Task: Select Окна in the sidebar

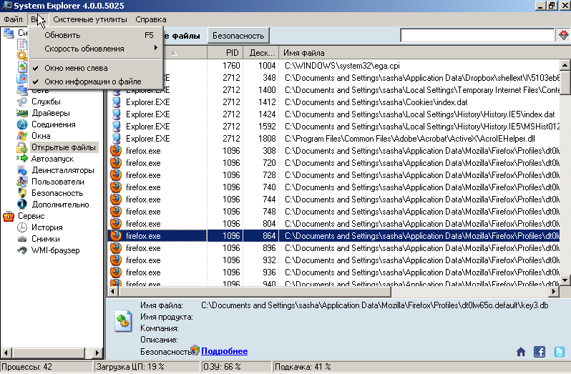Action: tap(41, 136)
